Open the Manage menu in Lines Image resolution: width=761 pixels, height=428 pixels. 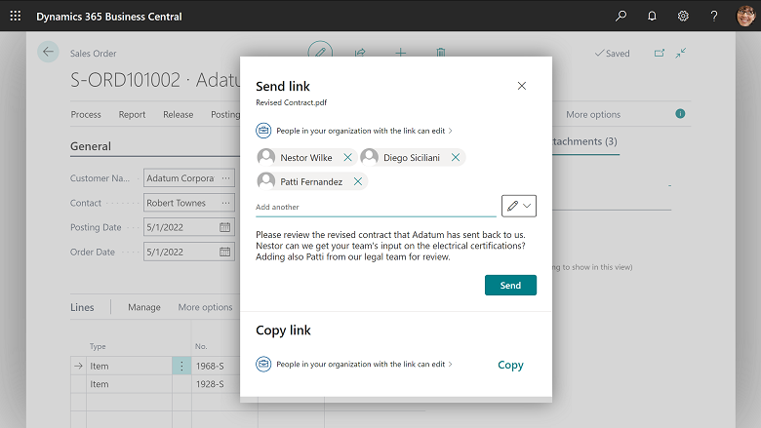click(144, 307)
